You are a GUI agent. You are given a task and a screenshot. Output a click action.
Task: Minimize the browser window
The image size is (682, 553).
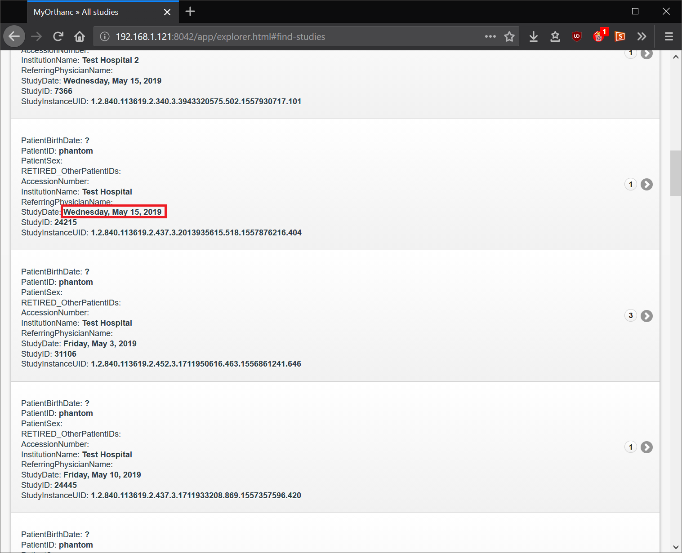point(604,12)
